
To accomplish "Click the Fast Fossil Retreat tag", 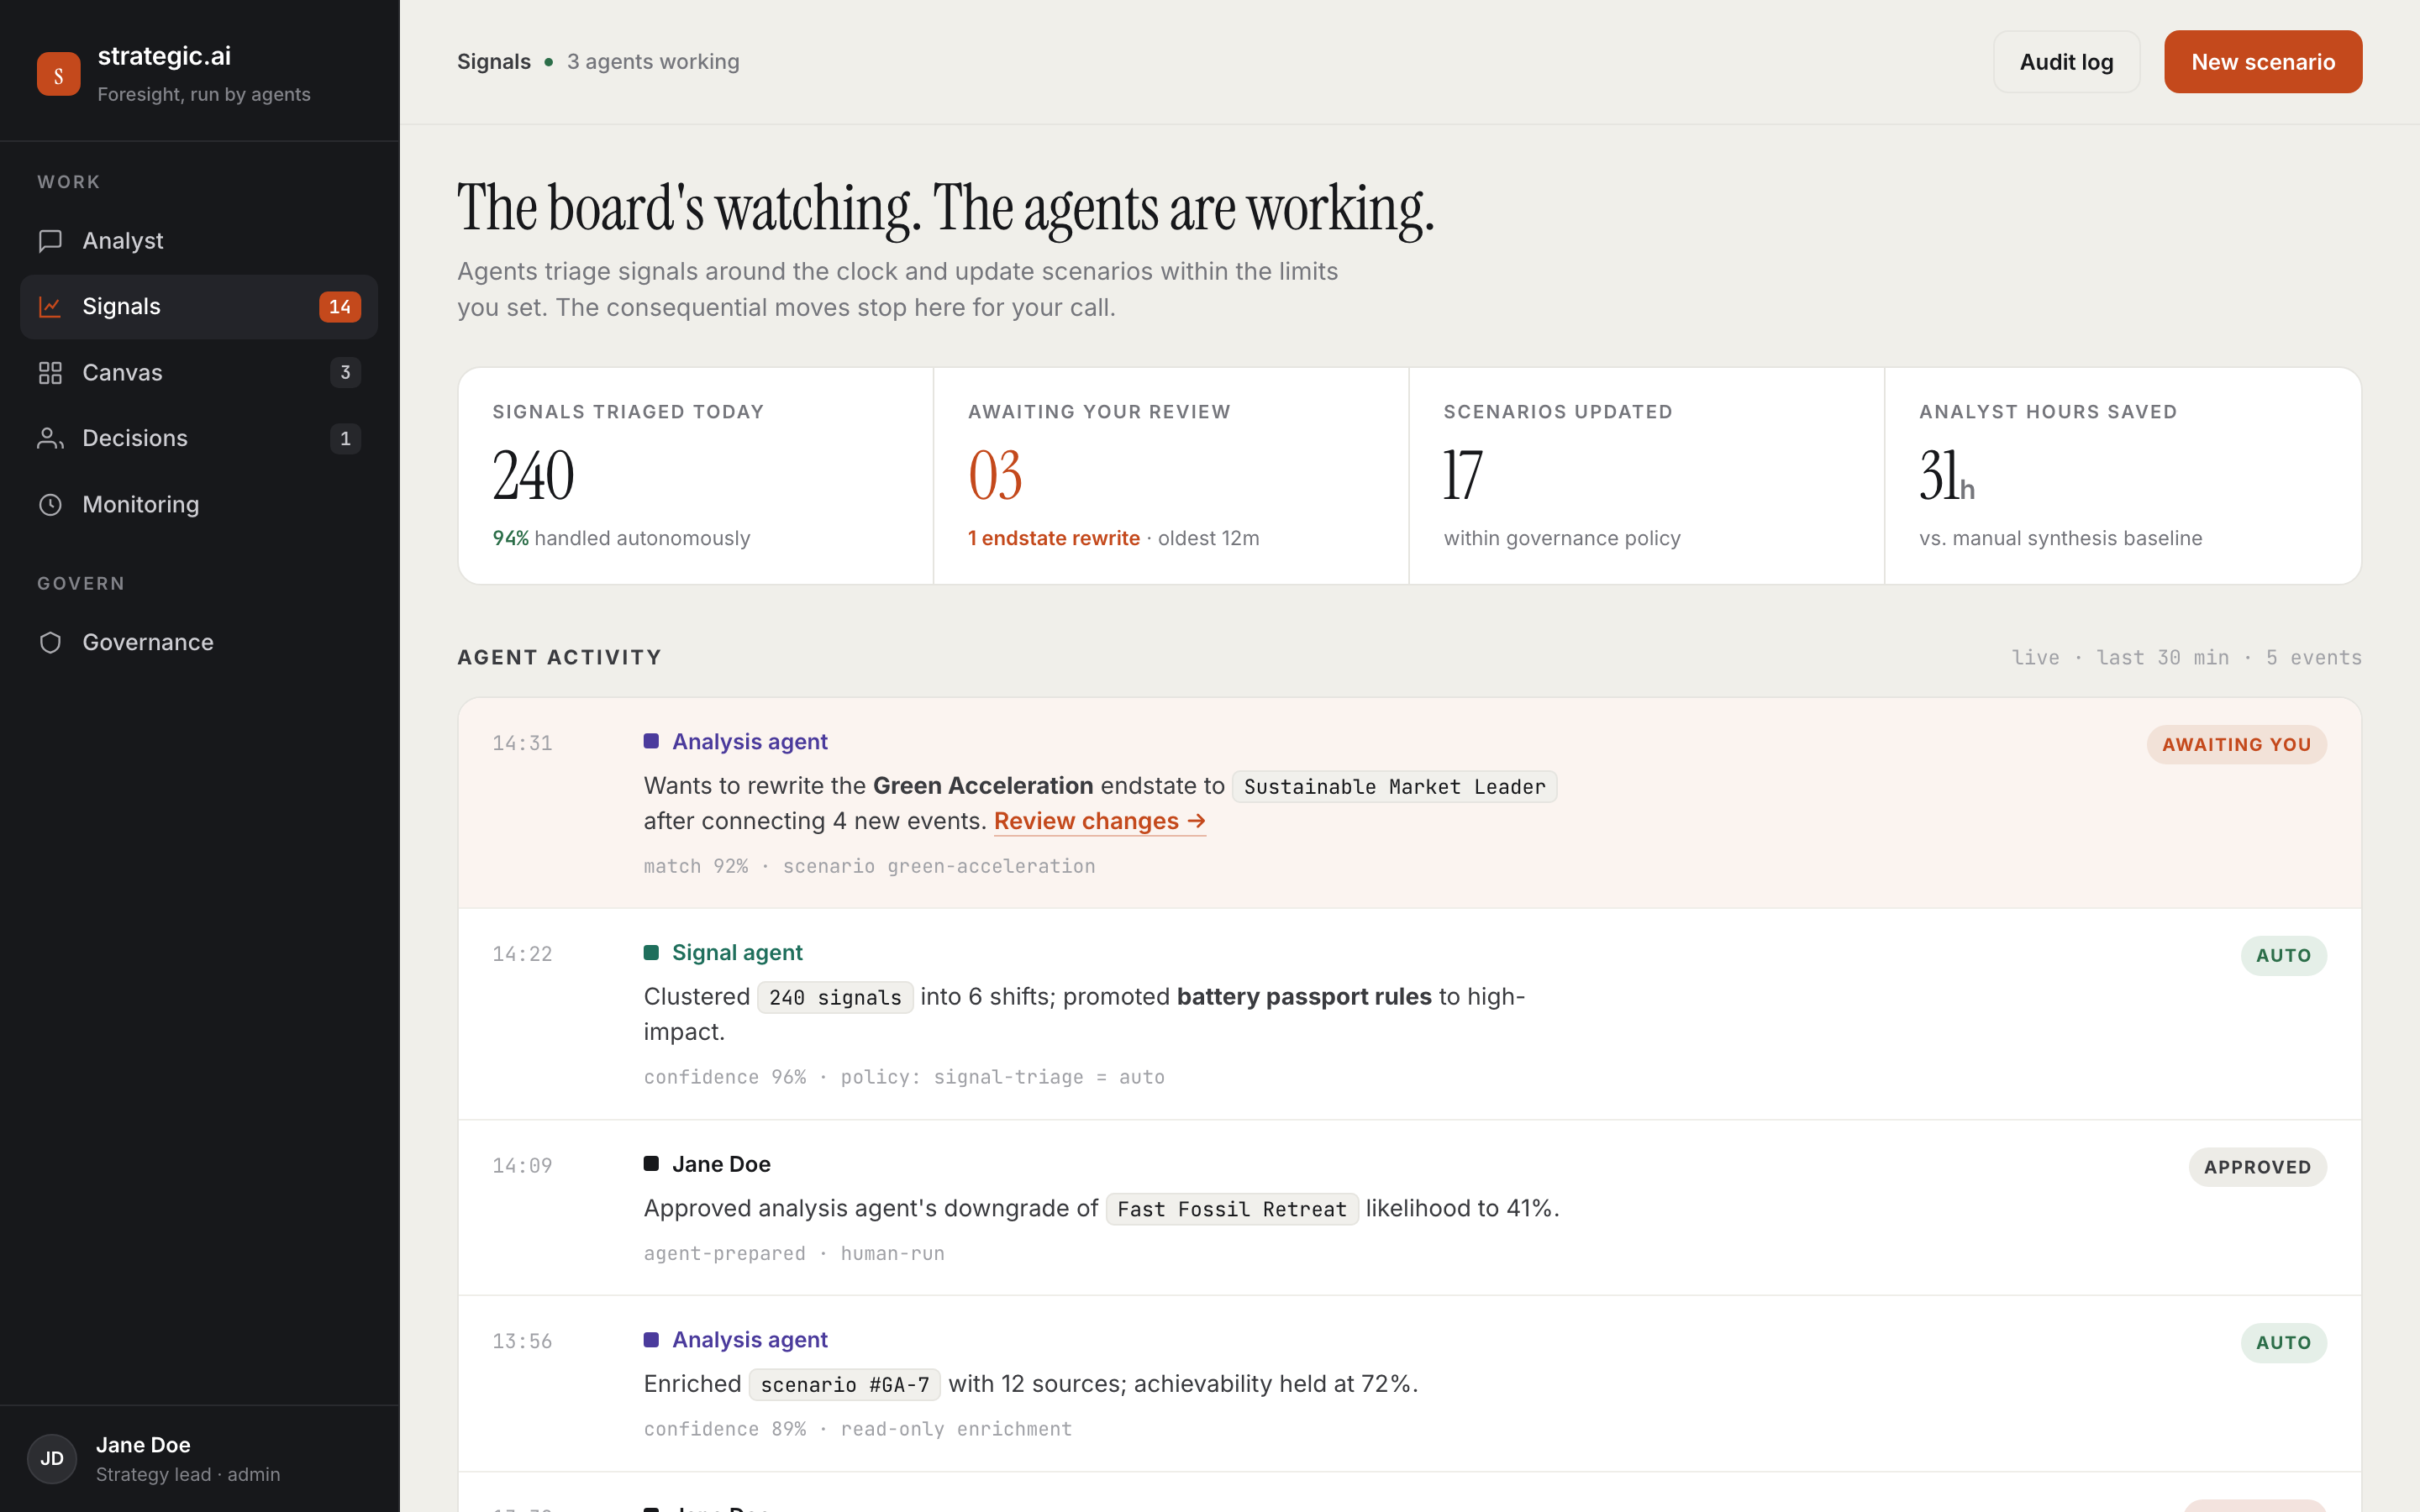I will tap(1232, 1209).
